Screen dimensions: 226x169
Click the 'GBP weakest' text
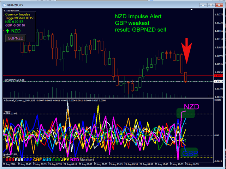click(132, 23)
